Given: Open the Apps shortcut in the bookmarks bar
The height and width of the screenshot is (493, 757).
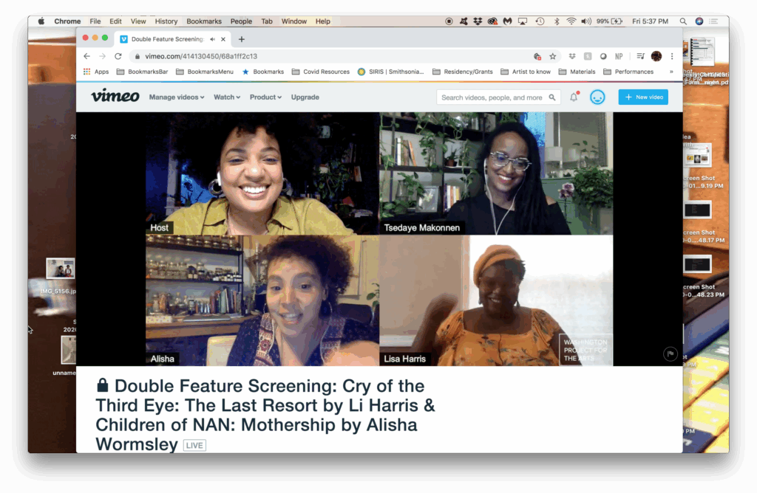Looking at the screenshot, I should tap(96, 72).
